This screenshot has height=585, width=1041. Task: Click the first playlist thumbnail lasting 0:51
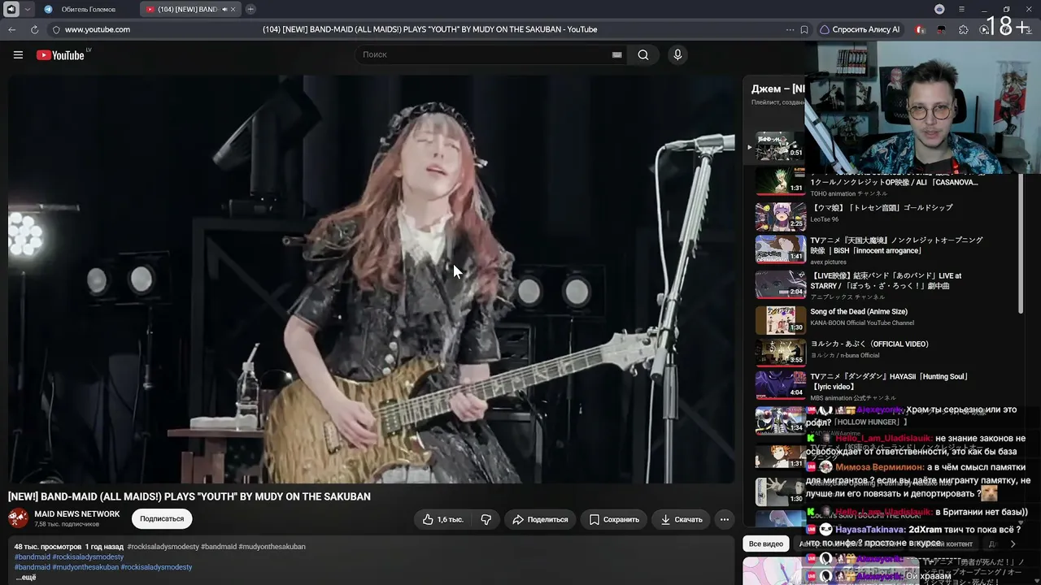point(780,146)
